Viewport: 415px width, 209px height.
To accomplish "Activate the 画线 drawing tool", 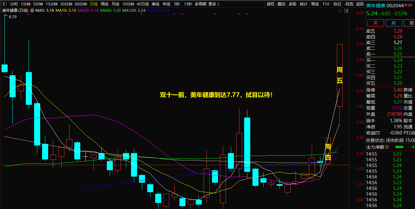I will (x=315, y=4).
